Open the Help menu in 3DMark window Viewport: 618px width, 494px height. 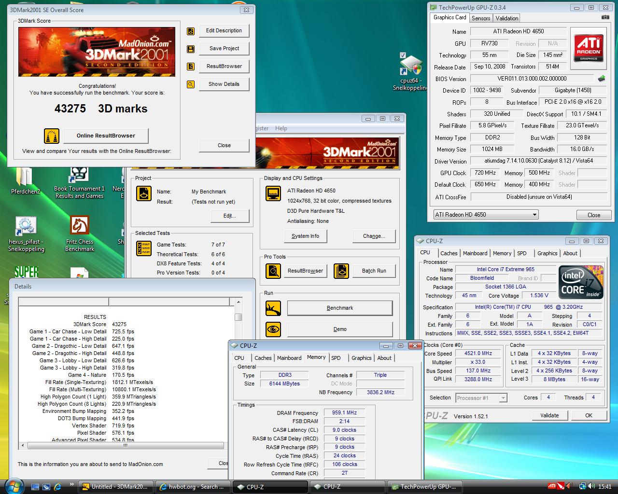281,128
